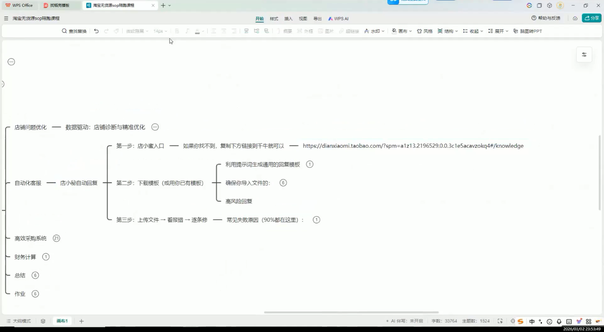Screen dimensions: 604x332
Task: Toggle the 大纲模式 outline mode
Action: (19, 321)
